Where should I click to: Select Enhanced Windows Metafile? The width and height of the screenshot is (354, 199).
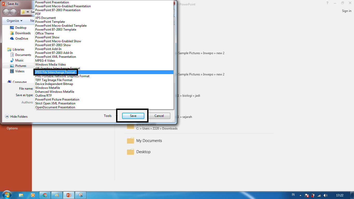tap(104, 92)
